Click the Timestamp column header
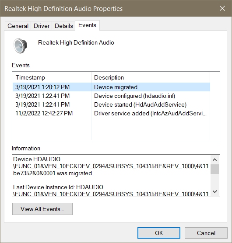This screenshot has height=243, width=232. (52, 77)
